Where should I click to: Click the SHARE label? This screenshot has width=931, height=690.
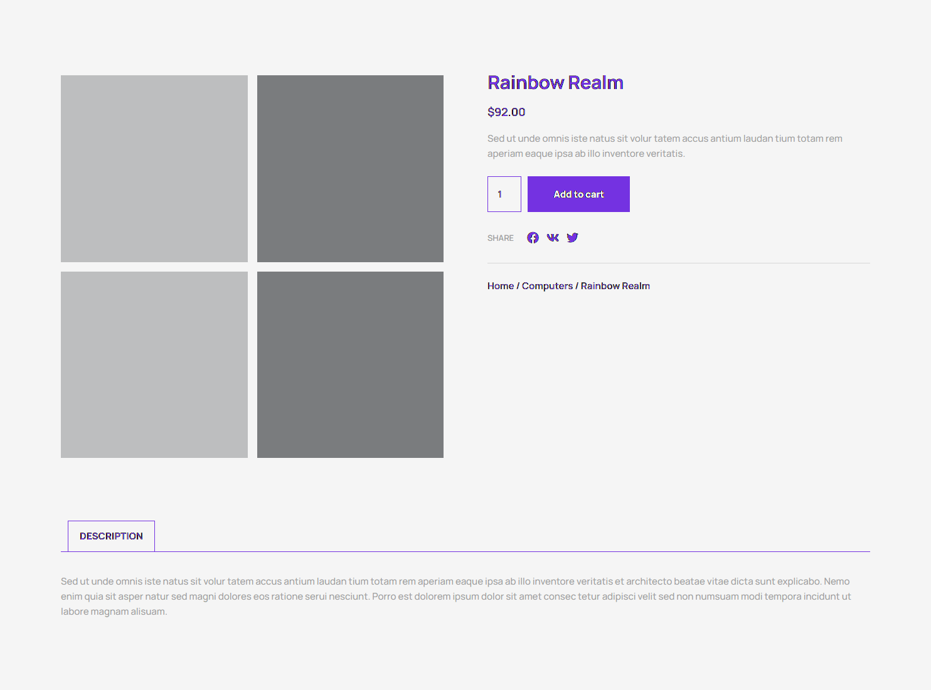pos(500,238)
